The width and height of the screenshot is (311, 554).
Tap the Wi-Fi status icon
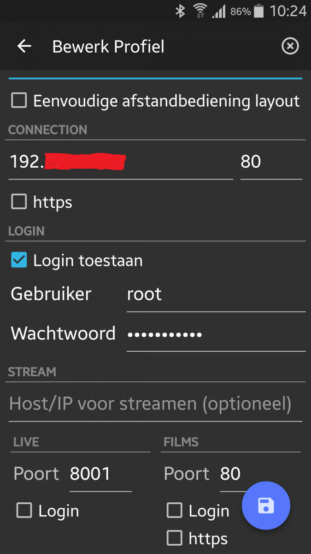[200, 11]
